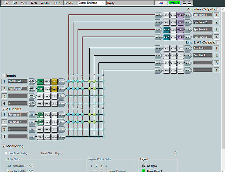
Task: Open the AG block on WallPlate L input
Action: tap(54, 82)
